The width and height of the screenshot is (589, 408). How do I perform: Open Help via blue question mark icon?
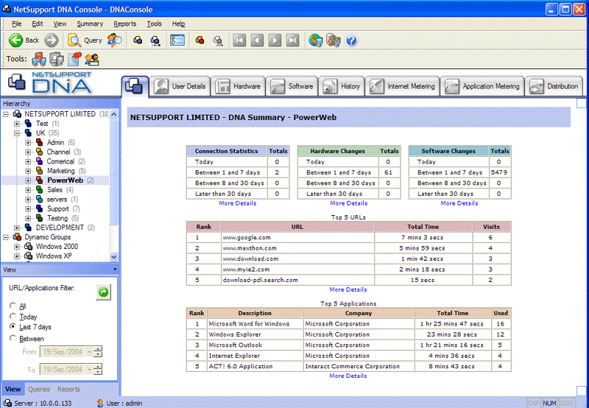point(351,41)
